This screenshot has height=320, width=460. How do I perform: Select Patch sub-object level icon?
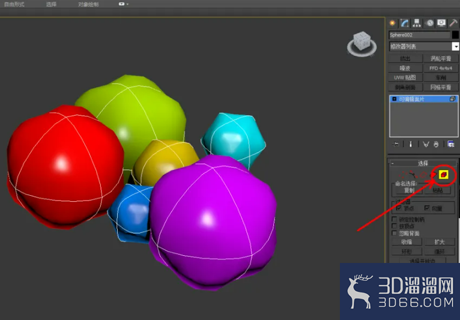point(433,175)
